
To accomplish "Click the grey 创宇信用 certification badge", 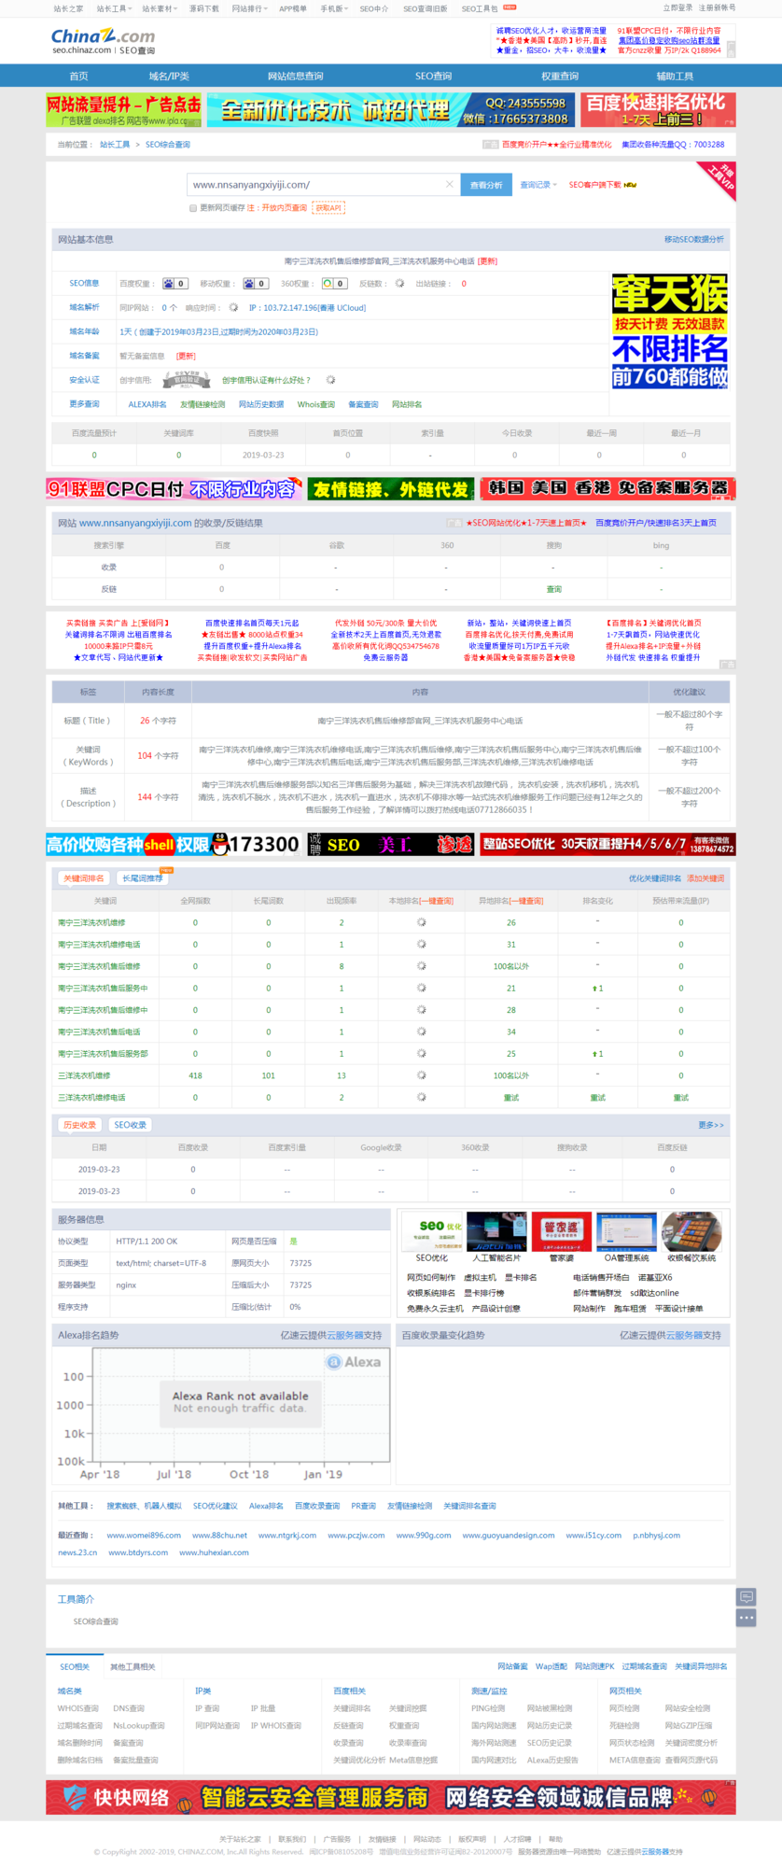I will coord(186,380).
